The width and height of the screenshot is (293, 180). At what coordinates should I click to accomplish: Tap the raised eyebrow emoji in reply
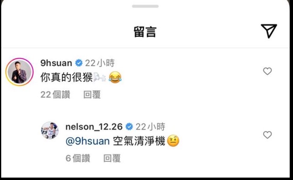(173, 141)
